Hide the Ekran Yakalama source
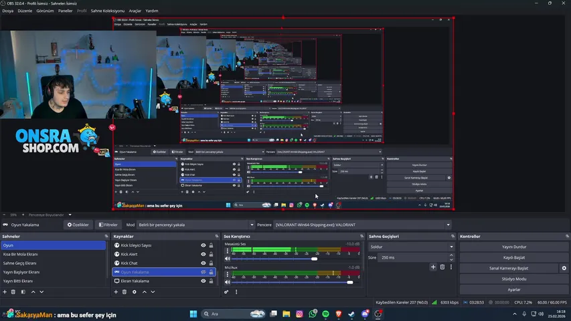The image size is (571, 321). tap(203, 281)
